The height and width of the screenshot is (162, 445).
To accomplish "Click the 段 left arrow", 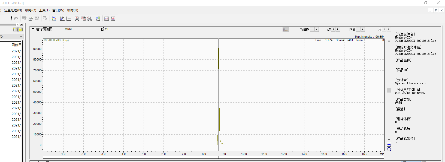I will coord(384,29).
